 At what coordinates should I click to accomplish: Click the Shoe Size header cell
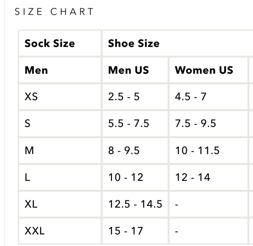click(134, 43)
